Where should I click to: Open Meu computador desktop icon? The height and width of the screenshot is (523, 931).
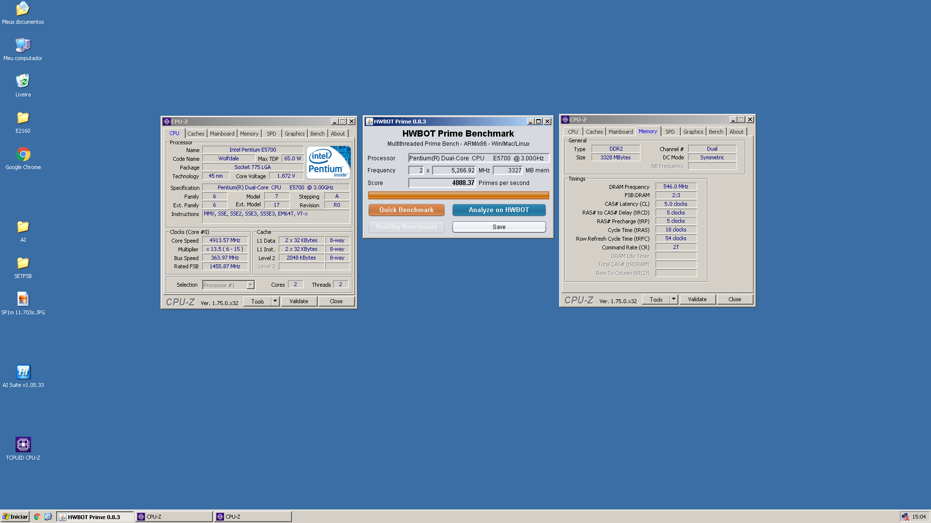[23, 49]
